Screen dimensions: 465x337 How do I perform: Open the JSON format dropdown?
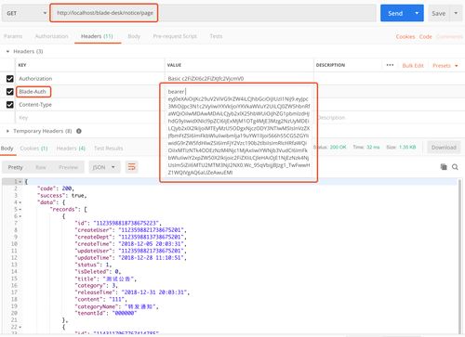point(104,167)
